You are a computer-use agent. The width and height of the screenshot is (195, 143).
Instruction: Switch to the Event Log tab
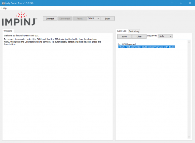(122, 31)
